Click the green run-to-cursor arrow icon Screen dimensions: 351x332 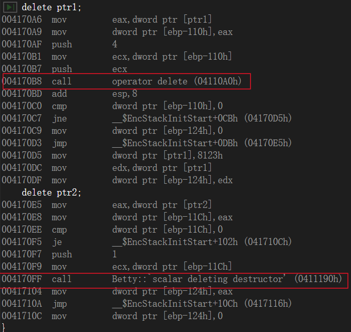click(x=10, y=7)
